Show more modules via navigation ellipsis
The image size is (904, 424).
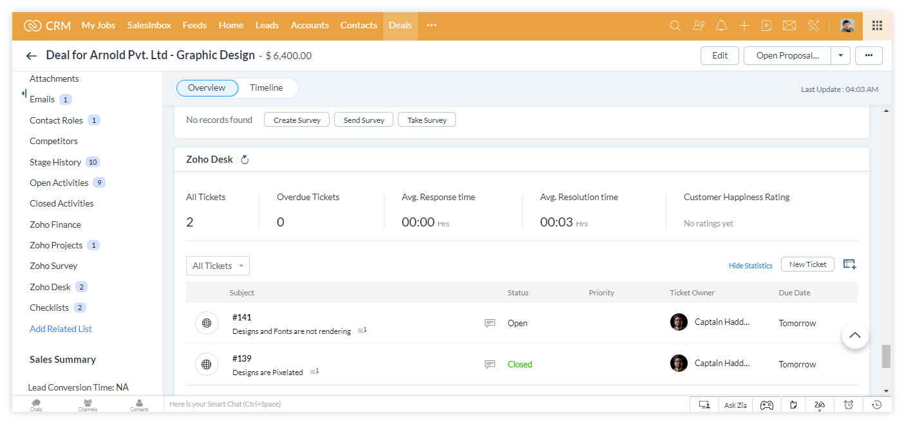point(431,26)
